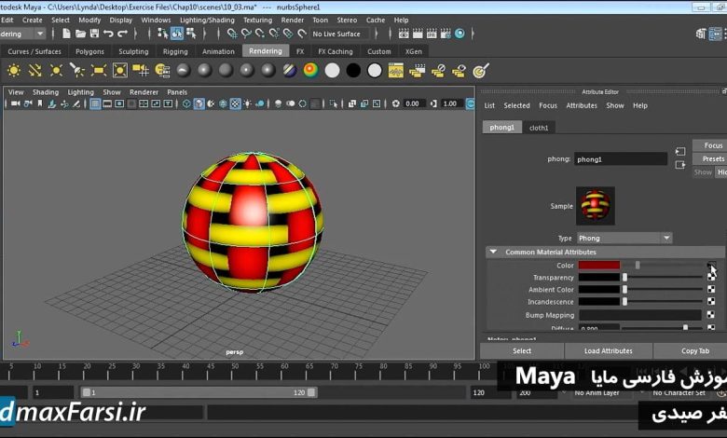Screen dimensions: 727x438
Task: Switch to the cloth1 tab
Action: [x=539, y=128]
